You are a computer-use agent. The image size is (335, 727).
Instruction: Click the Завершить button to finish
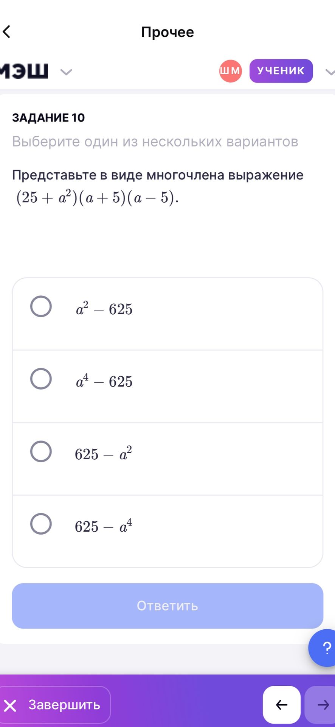pyautogui.click(x=55, y=705)
